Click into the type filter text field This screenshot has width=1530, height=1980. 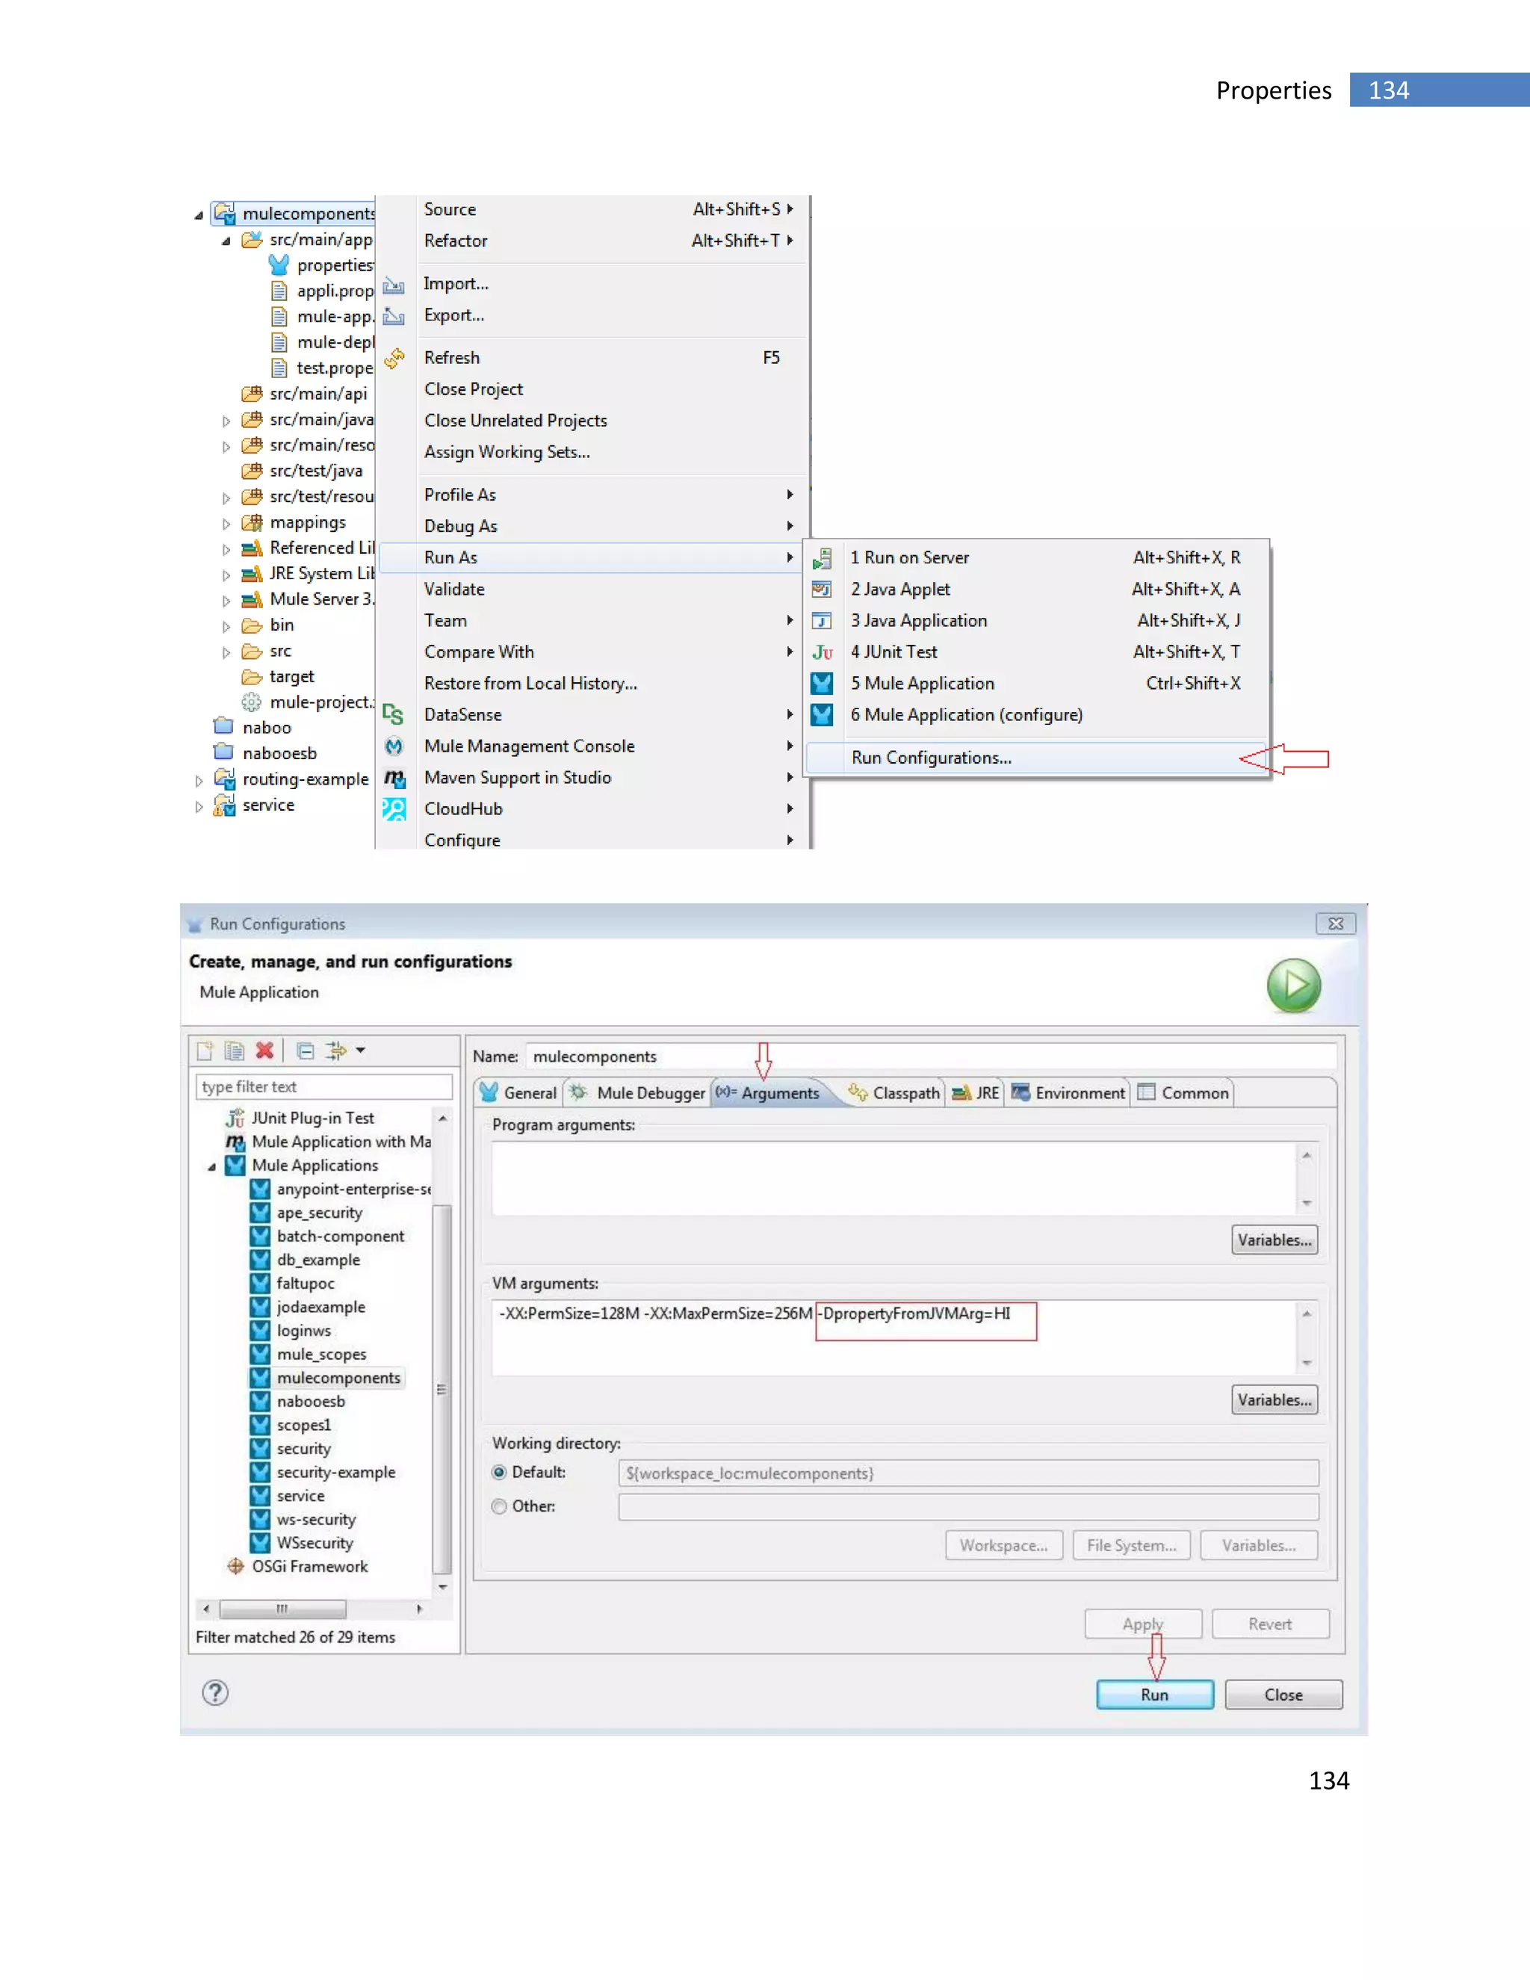[x=323, y=1087]
